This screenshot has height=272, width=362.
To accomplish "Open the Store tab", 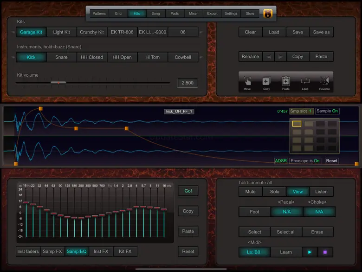I will point(250,13).
